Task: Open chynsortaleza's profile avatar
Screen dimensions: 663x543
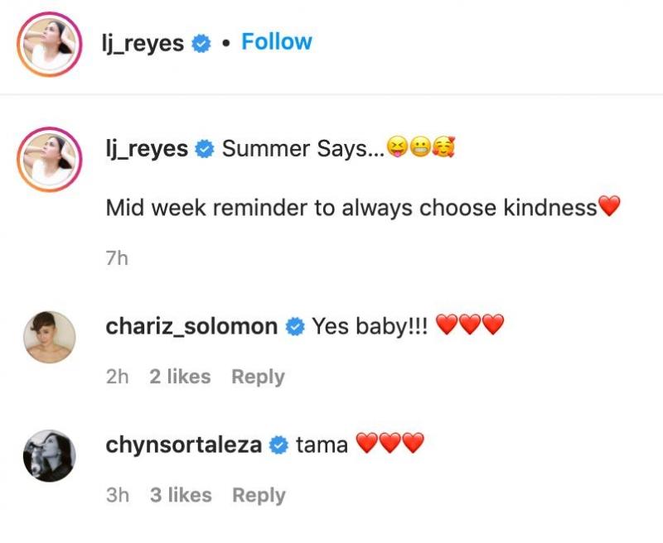Action: pos(49,454)
